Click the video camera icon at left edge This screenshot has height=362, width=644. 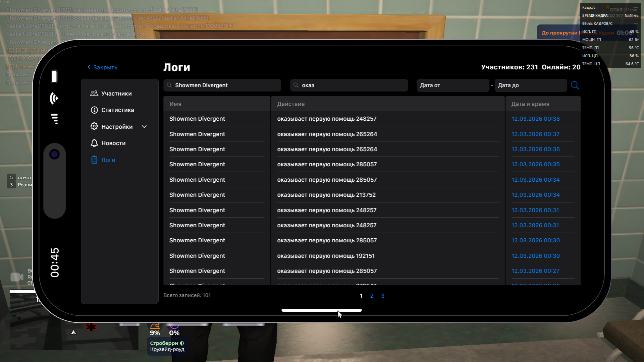[17, 277]
